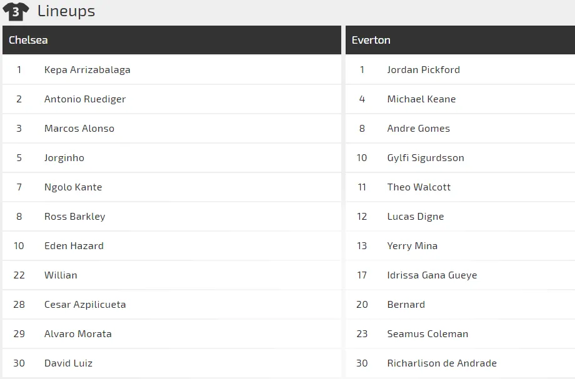Click shirt number 30 beside Richarlison de Andrade
The image size is (575, 379).
tap(362, 363)
